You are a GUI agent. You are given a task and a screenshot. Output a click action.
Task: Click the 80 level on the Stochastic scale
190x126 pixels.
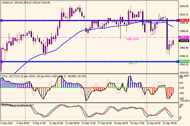click(x=180, y=107)
